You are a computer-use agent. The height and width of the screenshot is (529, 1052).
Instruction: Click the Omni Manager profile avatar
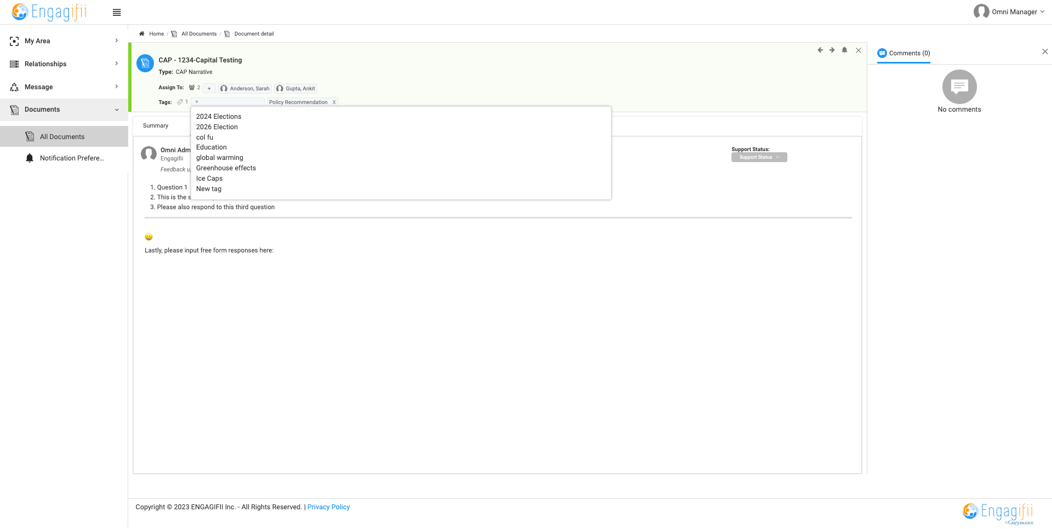tap(981, 12)
